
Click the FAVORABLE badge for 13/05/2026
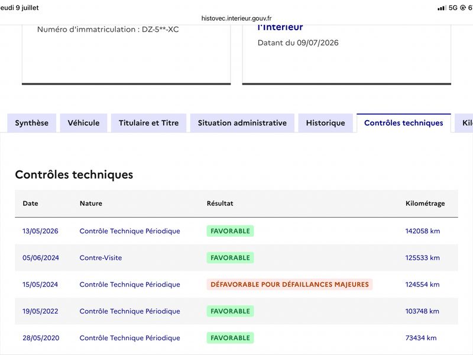coord(230,231)
